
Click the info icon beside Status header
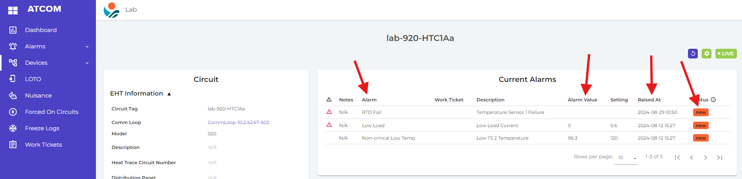pos(713,100)
